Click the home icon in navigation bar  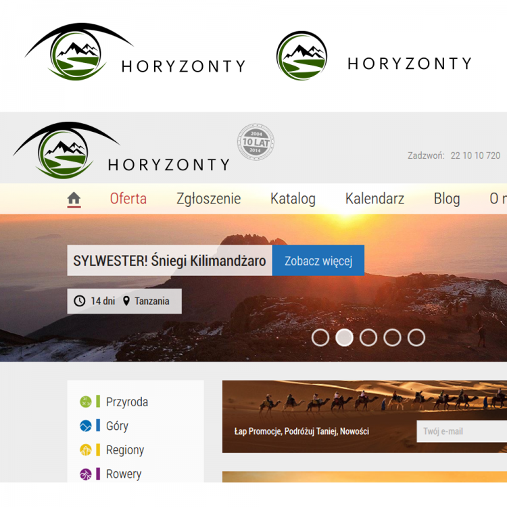pyautogui.click(x=74, y=198)
